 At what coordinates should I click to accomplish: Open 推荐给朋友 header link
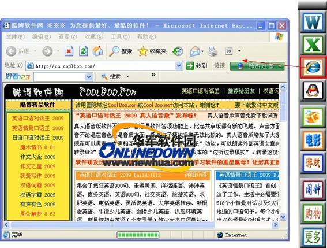click(241, 91)
